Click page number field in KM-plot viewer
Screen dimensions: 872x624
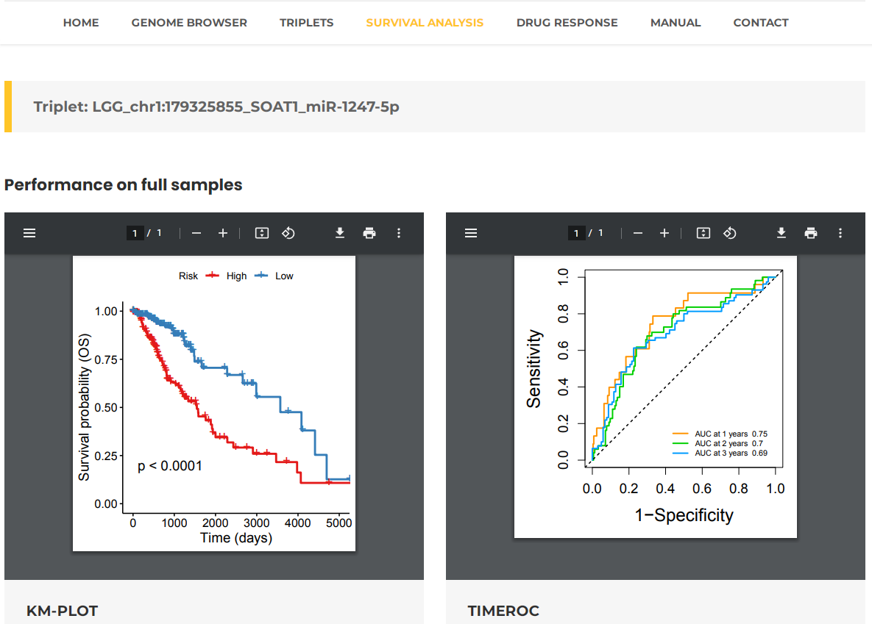[x=135, y=234]
